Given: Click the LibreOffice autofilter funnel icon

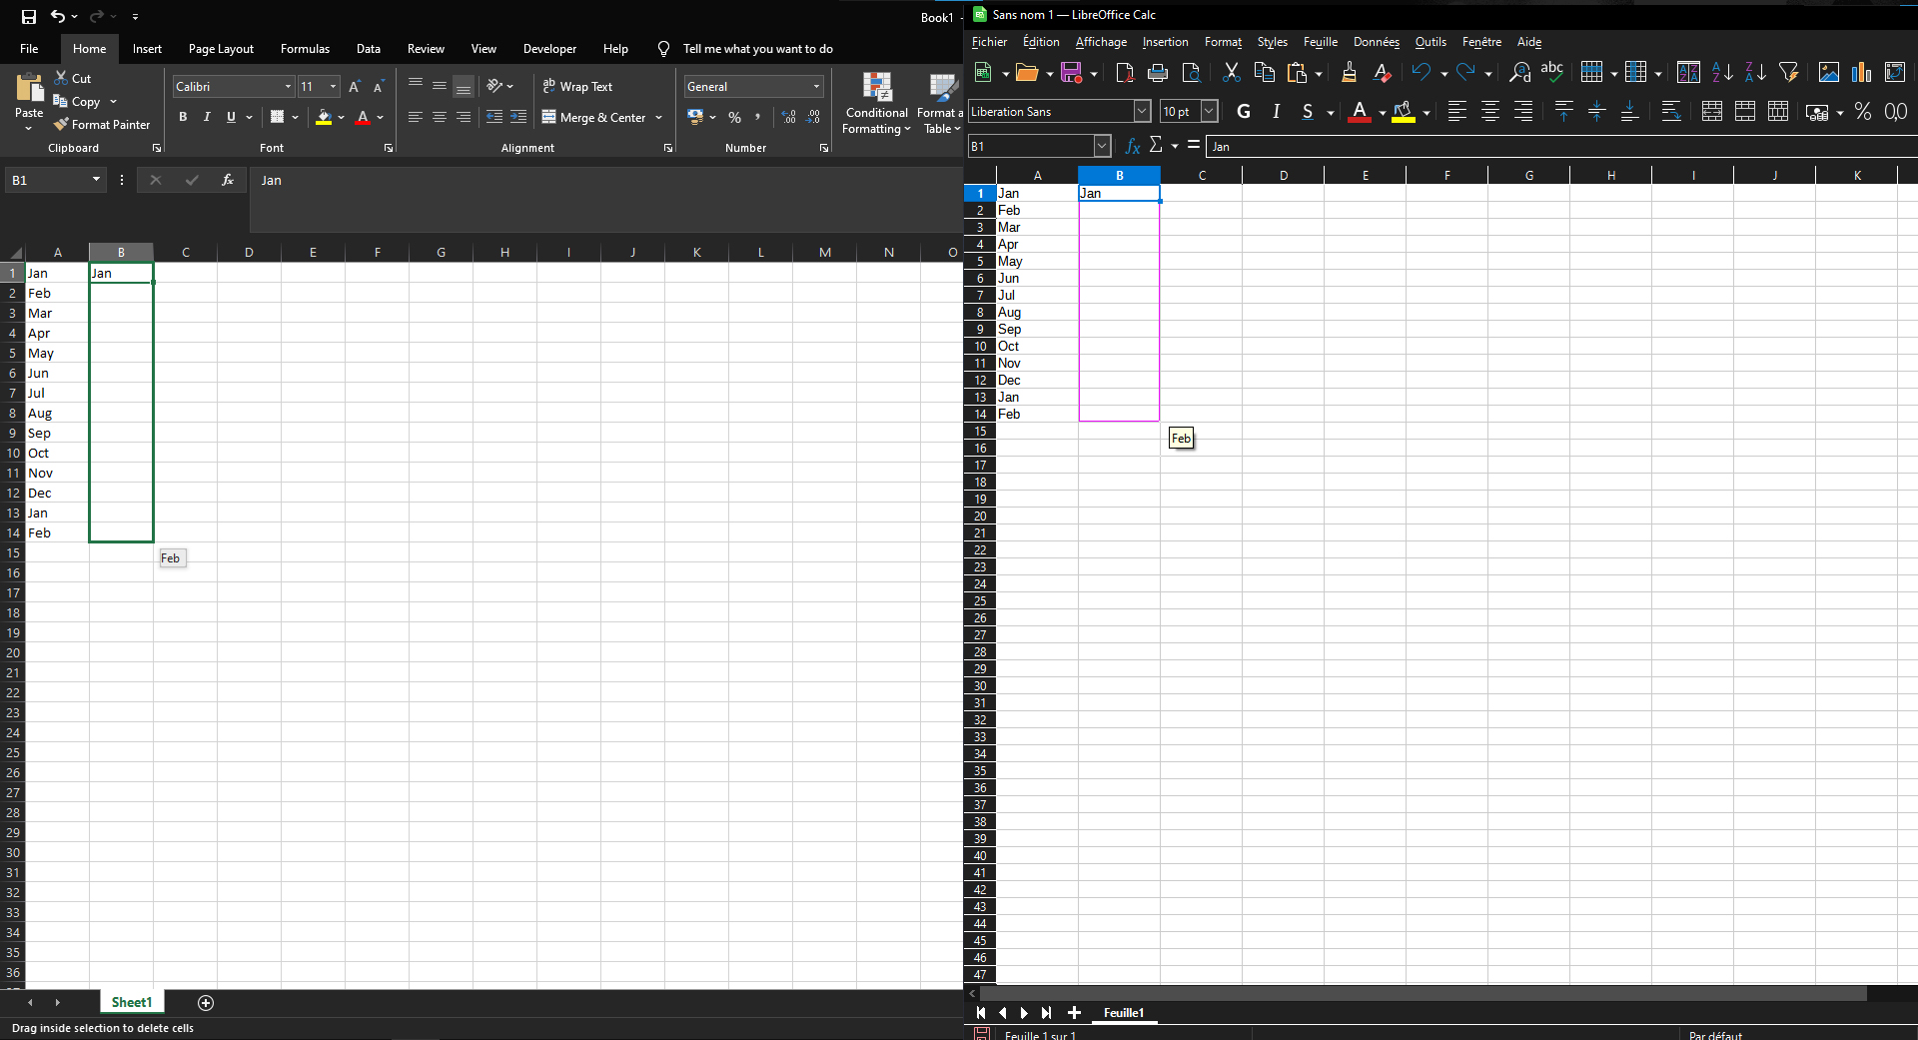Looking at the screenshot, I should click(1788, 72).
